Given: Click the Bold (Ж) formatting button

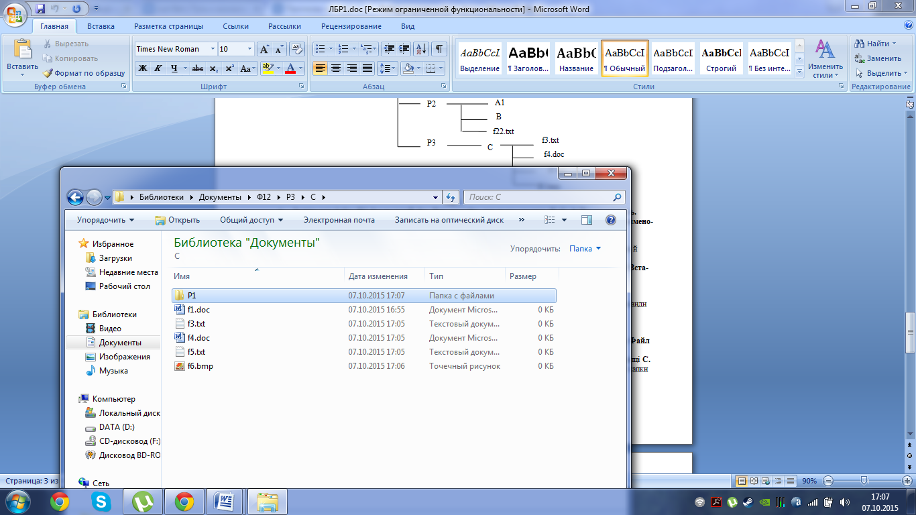Looking at the screenshot, I should [x=143, y=68].
